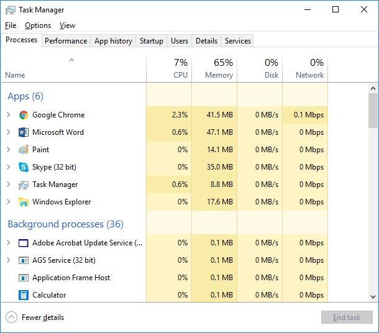Click the Application Frame Host icon

pyautogui.click(x=24, y=278)
